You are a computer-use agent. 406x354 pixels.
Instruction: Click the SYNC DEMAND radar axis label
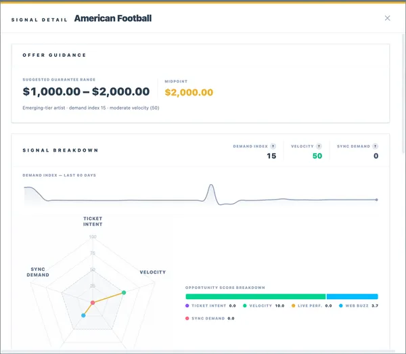pyautogui.click(x=38, y=272)
